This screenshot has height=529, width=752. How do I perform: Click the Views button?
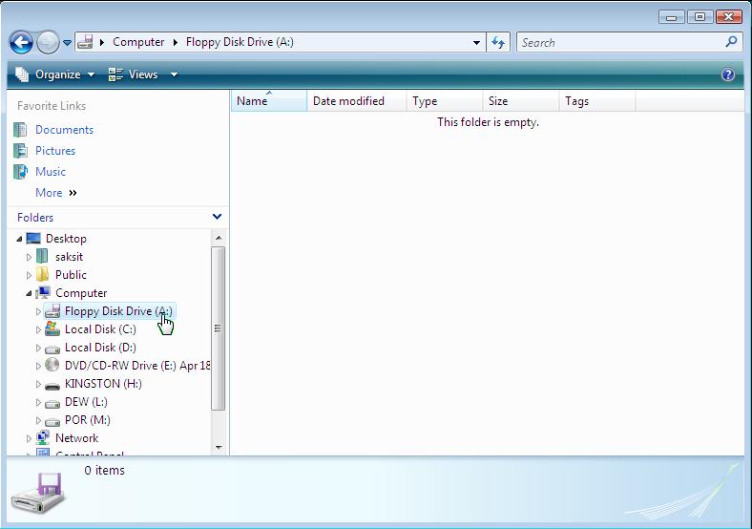point(133,74)
